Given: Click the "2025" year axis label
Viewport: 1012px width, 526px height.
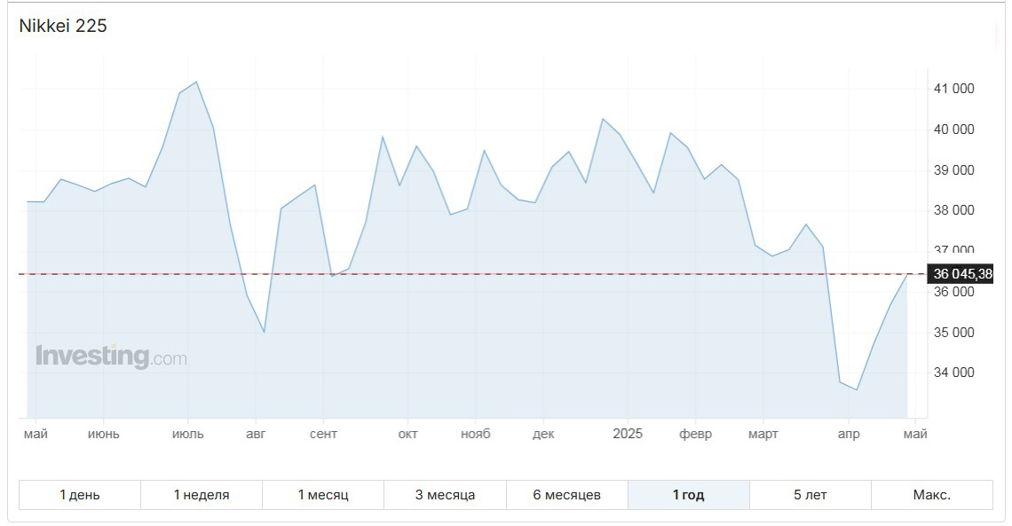Looking at the screenshot, I should point(628,434).
